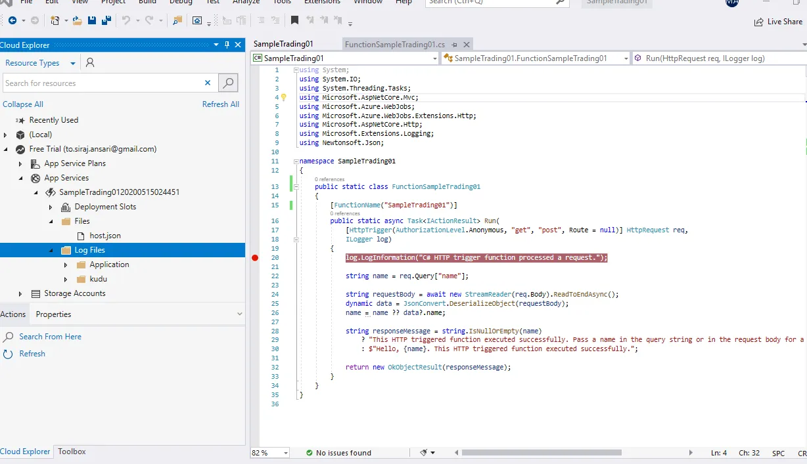Toggle bookmark on the current line
The height and width of the screenshot is (464, 807).
[x=294, y=21]
